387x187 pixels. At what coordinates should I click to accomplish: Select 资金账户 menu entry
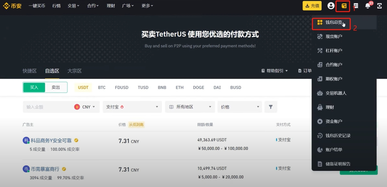(344, 121)
